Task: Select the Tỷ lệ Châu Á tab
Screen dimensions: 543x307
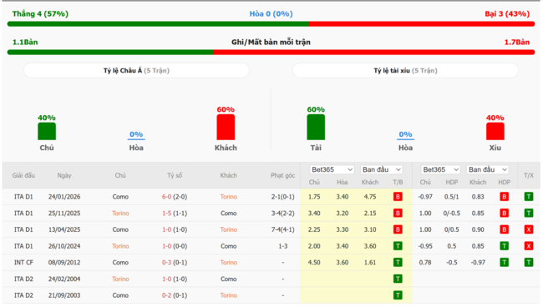Action: [136, 71]
